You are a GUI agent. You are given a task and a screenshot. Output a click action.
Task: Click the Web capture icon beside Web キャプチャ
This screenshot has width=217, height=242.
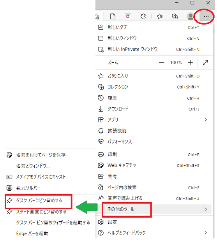pyautogui.click(x=101, y=165)
